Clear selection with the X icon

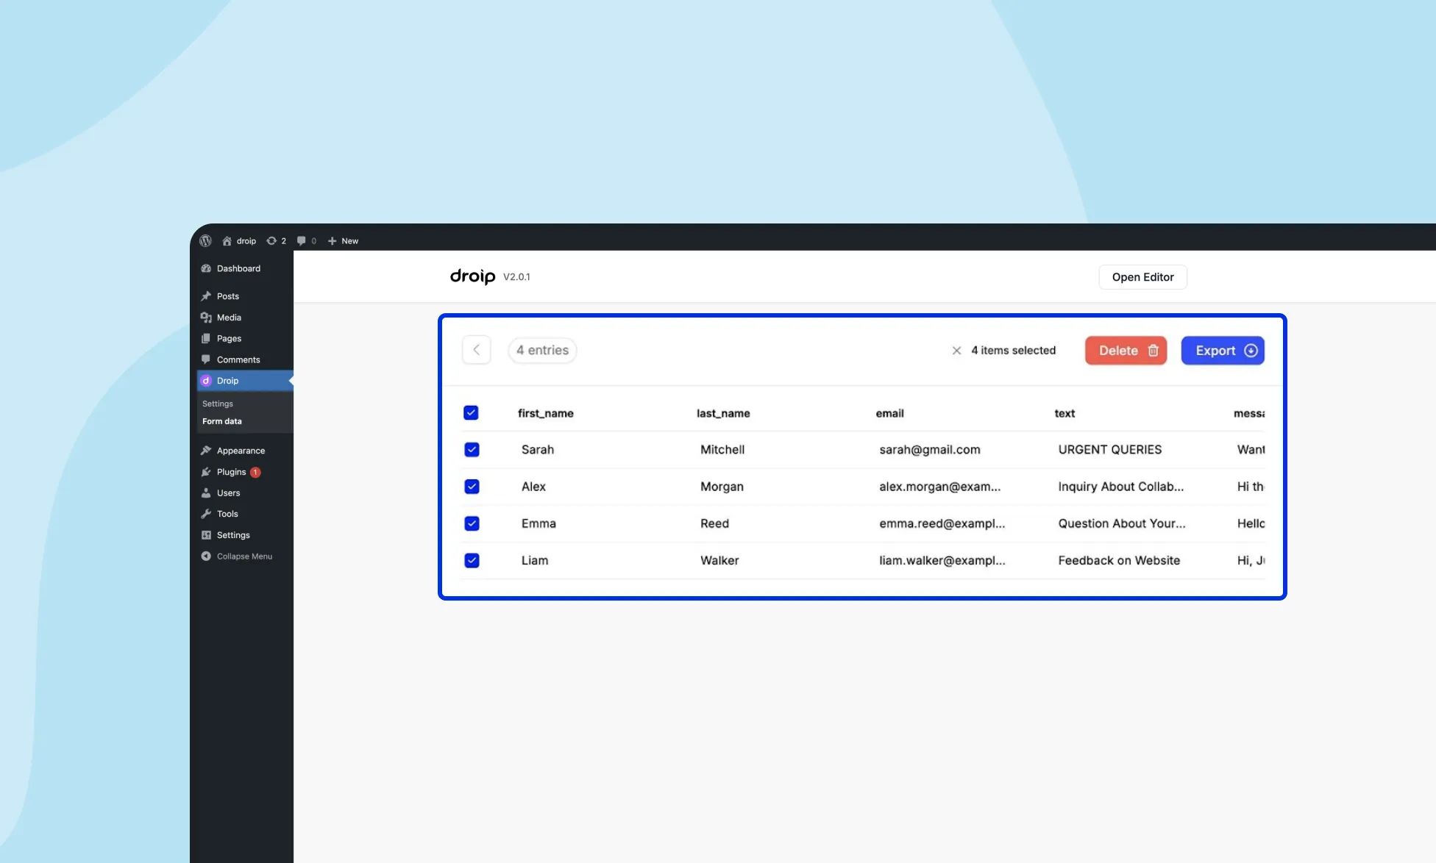point(956,351)
